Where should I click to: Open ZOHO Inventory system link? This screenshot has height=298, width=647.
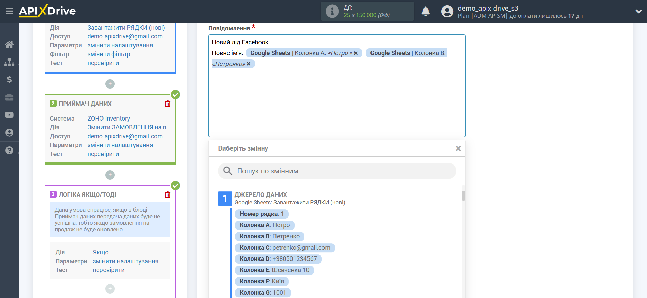109,119
